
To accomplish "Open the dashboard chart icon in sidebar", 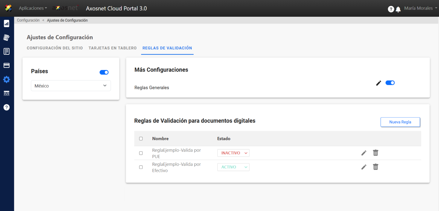I will (7, 24).
